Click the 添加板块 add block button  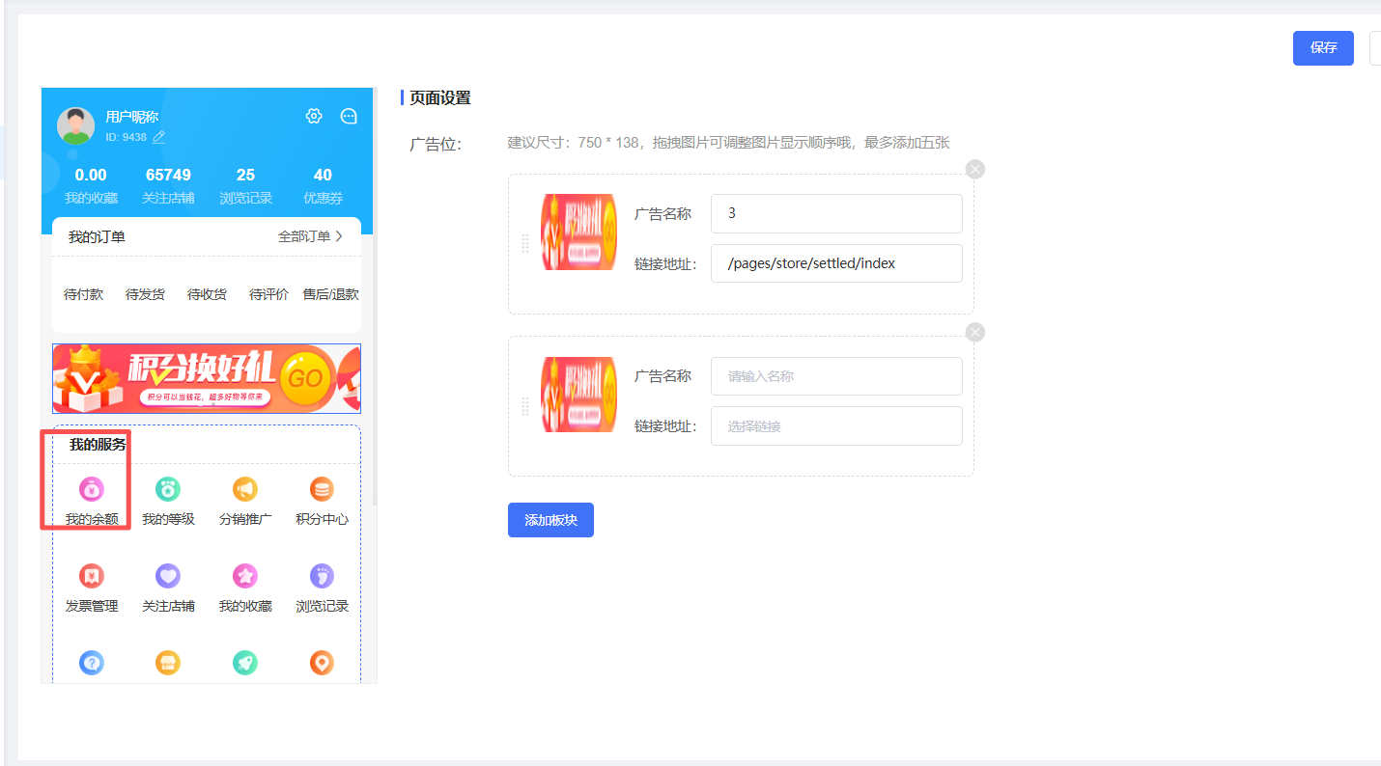[x=550, y=520]
